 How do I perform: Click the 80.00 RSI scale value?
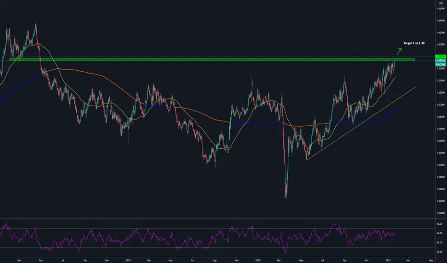pyautogui.click(x=440, y=224)
